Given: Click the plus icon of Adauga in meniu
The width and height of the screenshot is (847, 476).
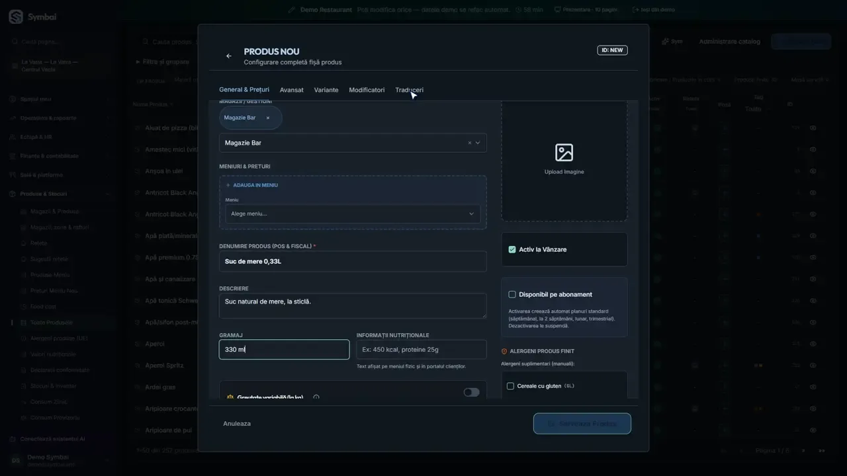Looking at the screenshot, I should point(228,185).
